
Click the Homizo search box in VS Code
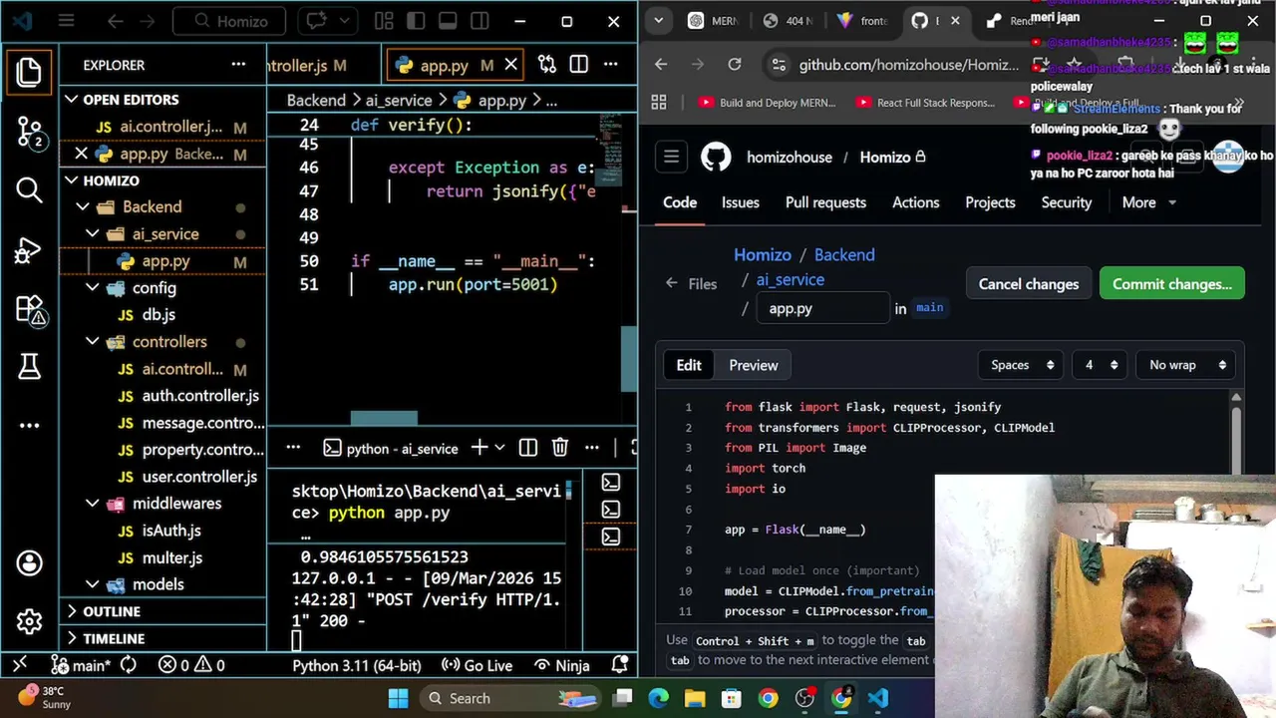pos(229,21)
